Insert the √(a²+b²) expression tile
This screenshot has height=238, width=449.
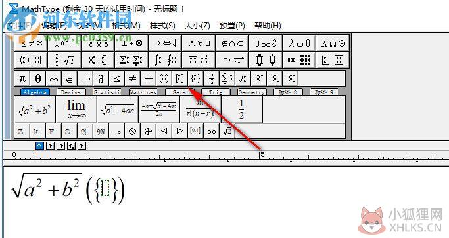(35, 109)
